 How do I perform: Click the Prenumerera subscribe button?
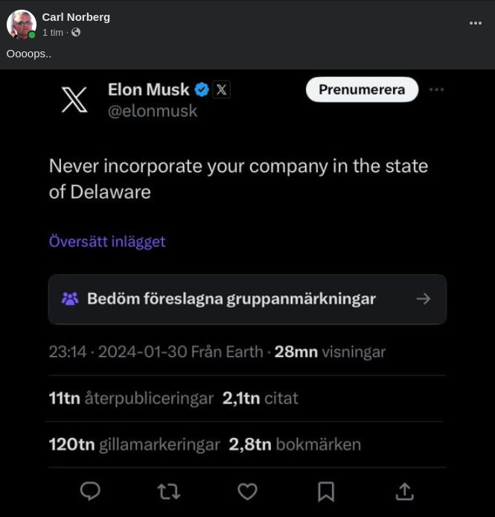(362, 90)
